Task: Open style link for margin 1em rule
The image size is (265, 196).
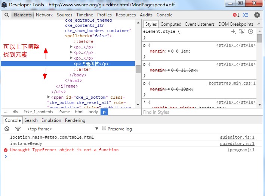Action: tap(236, 45)
